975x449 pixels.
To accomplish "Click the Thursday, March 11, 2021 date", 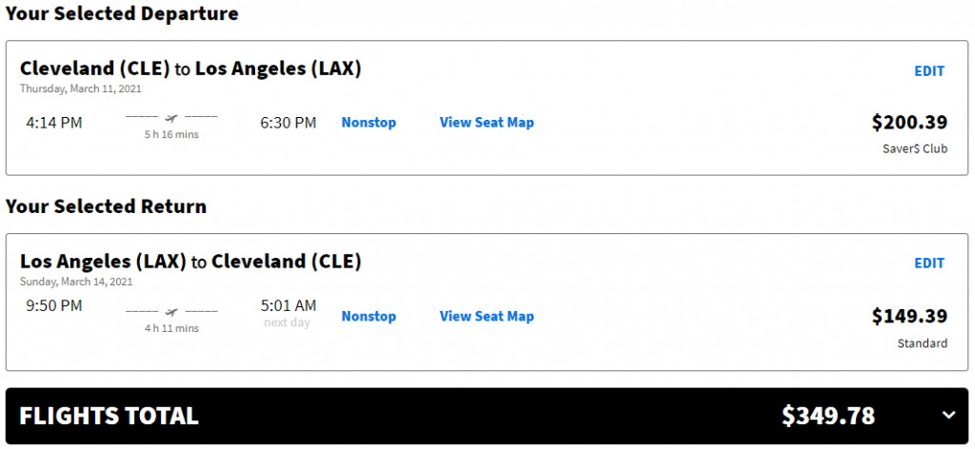I will click(x=81, y=88).
